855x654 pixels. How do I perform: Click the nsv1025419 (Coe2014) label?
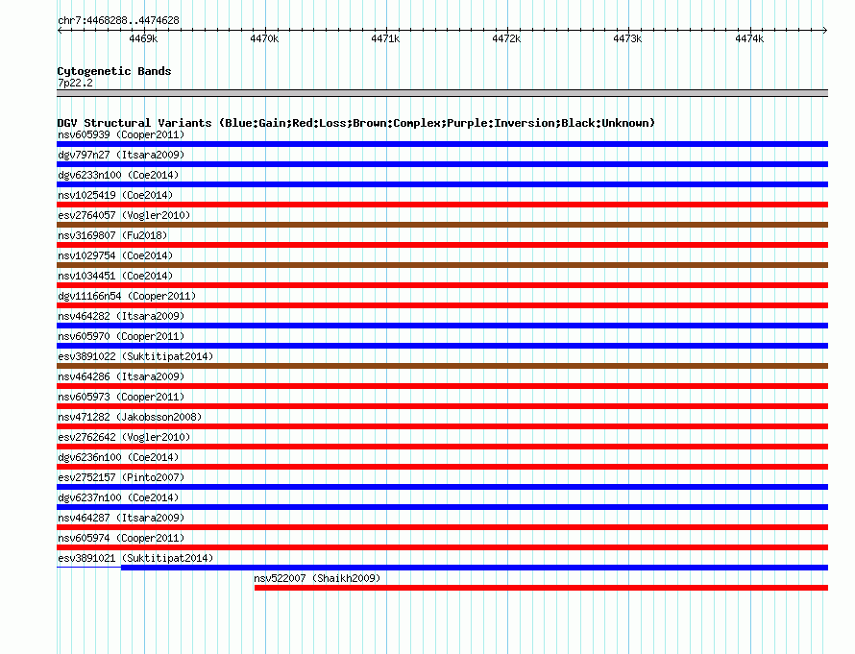pyautogui.click(x=115, y=195)
